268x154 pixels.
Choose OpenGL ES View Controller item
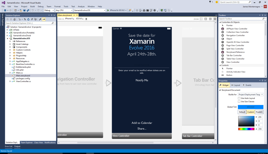pyautogui.click(x=238, y=42)
